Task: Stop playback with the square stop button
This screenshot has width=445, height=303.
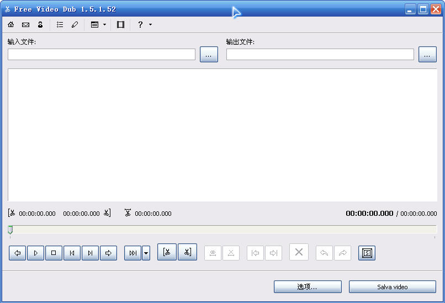Action: coord(54,253)
